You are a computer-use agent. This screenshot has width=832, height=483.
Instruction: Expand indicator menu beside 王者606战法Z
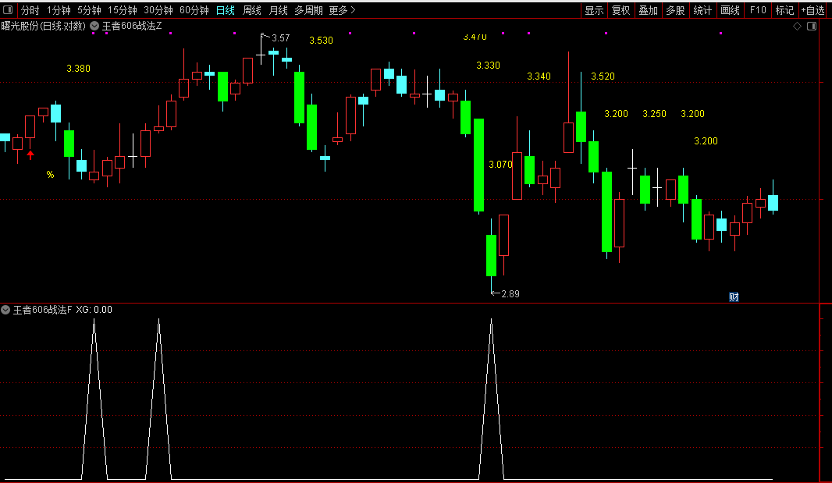pyautogui.click(x=94, y=26)
